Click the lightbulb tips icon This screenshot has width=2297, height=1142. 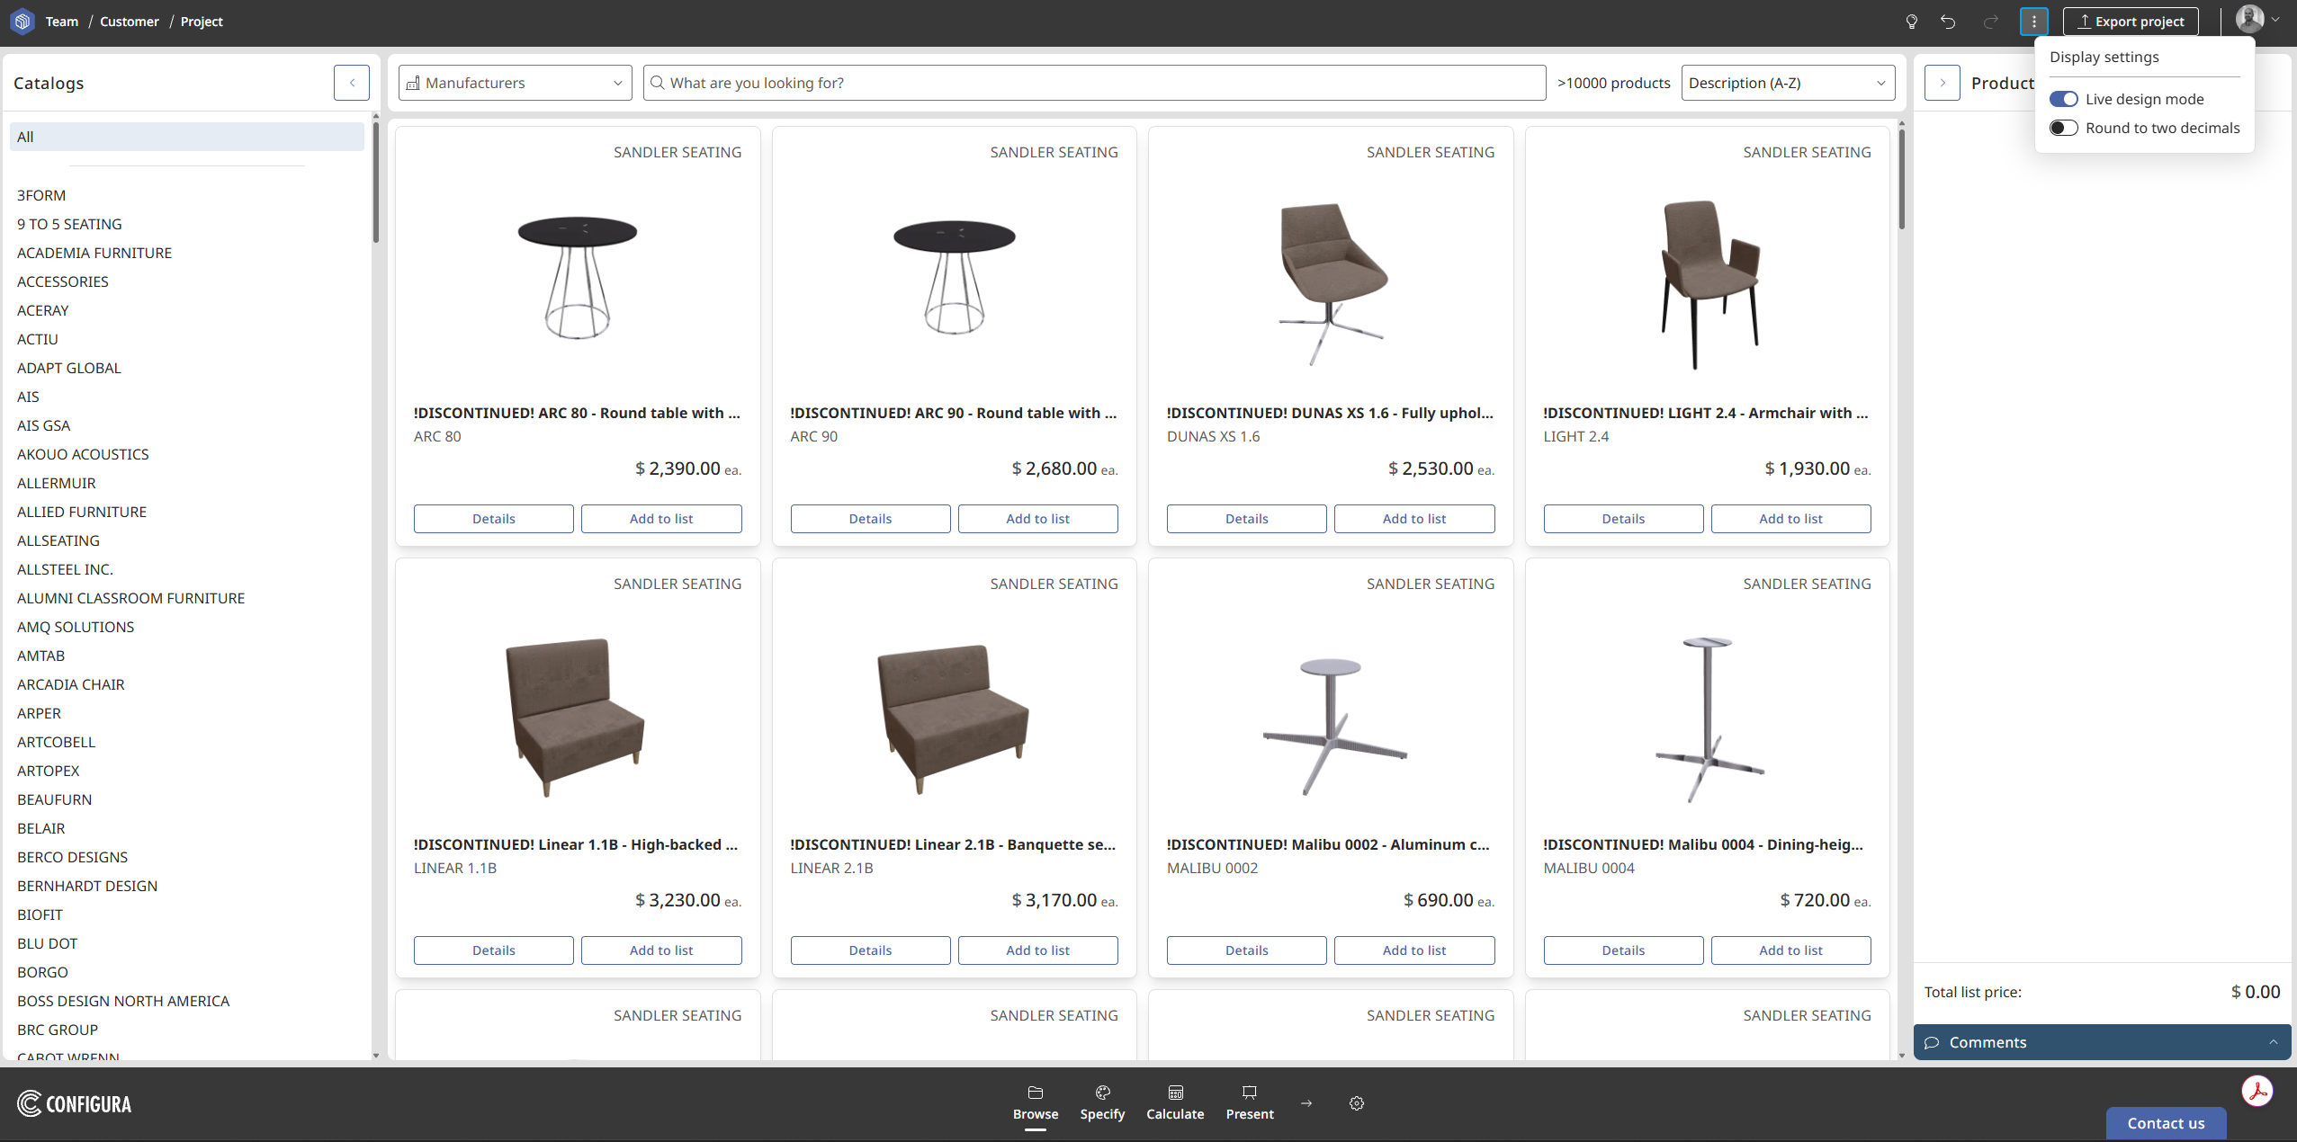pyautogui.click(x=1911, y=22)
